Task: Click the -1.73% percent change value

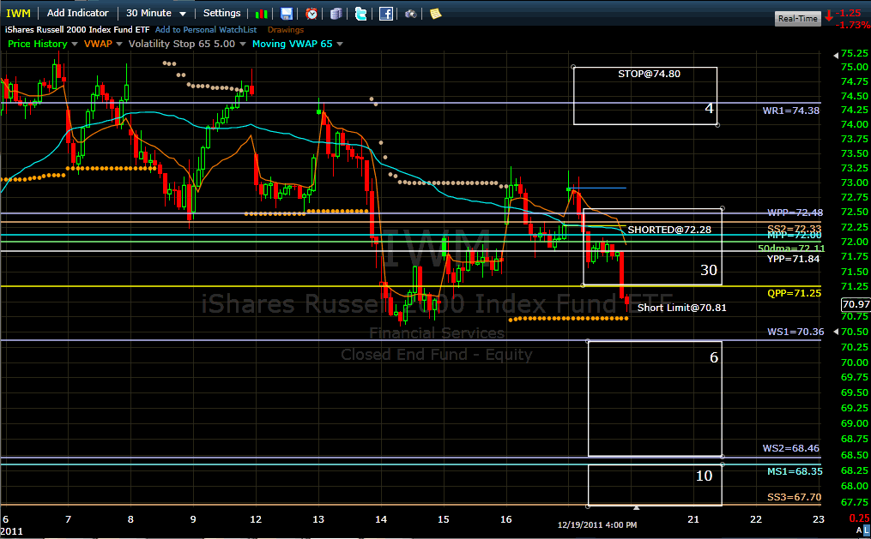Action: (x=853, y=26)
